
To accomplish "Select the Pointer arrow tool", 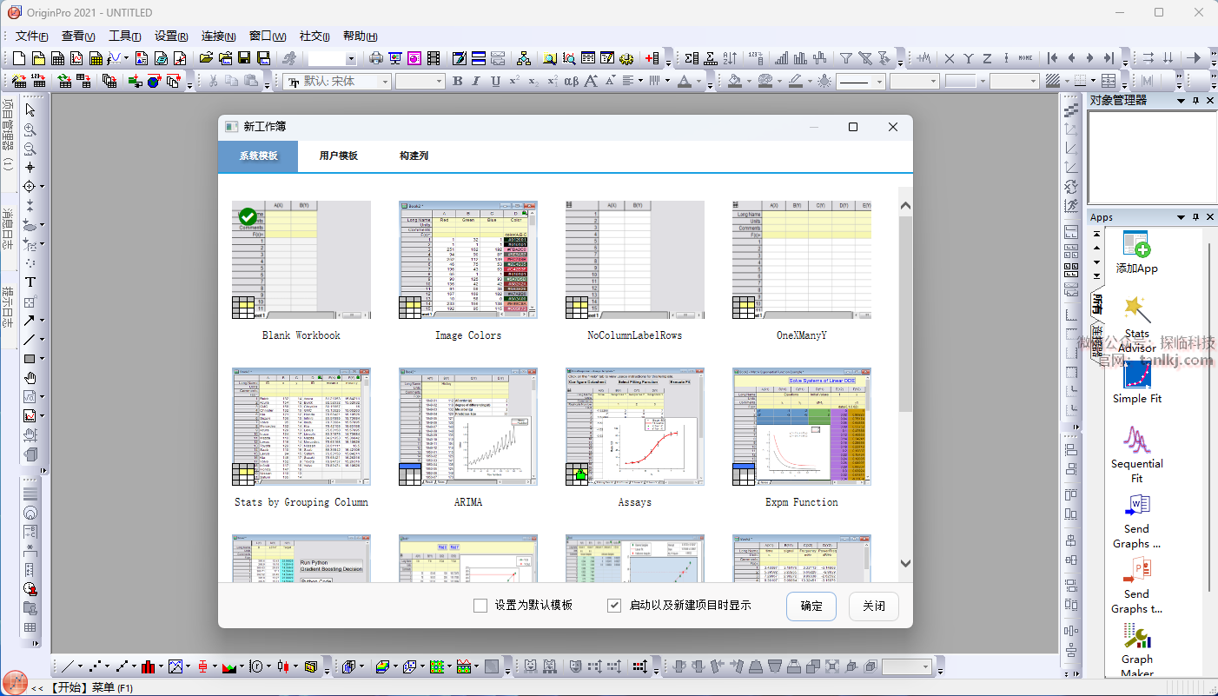I will (30, 110).
